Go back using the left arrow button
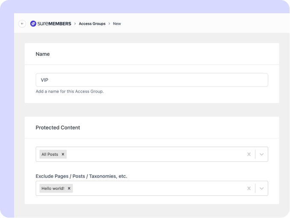 point(22,23)
